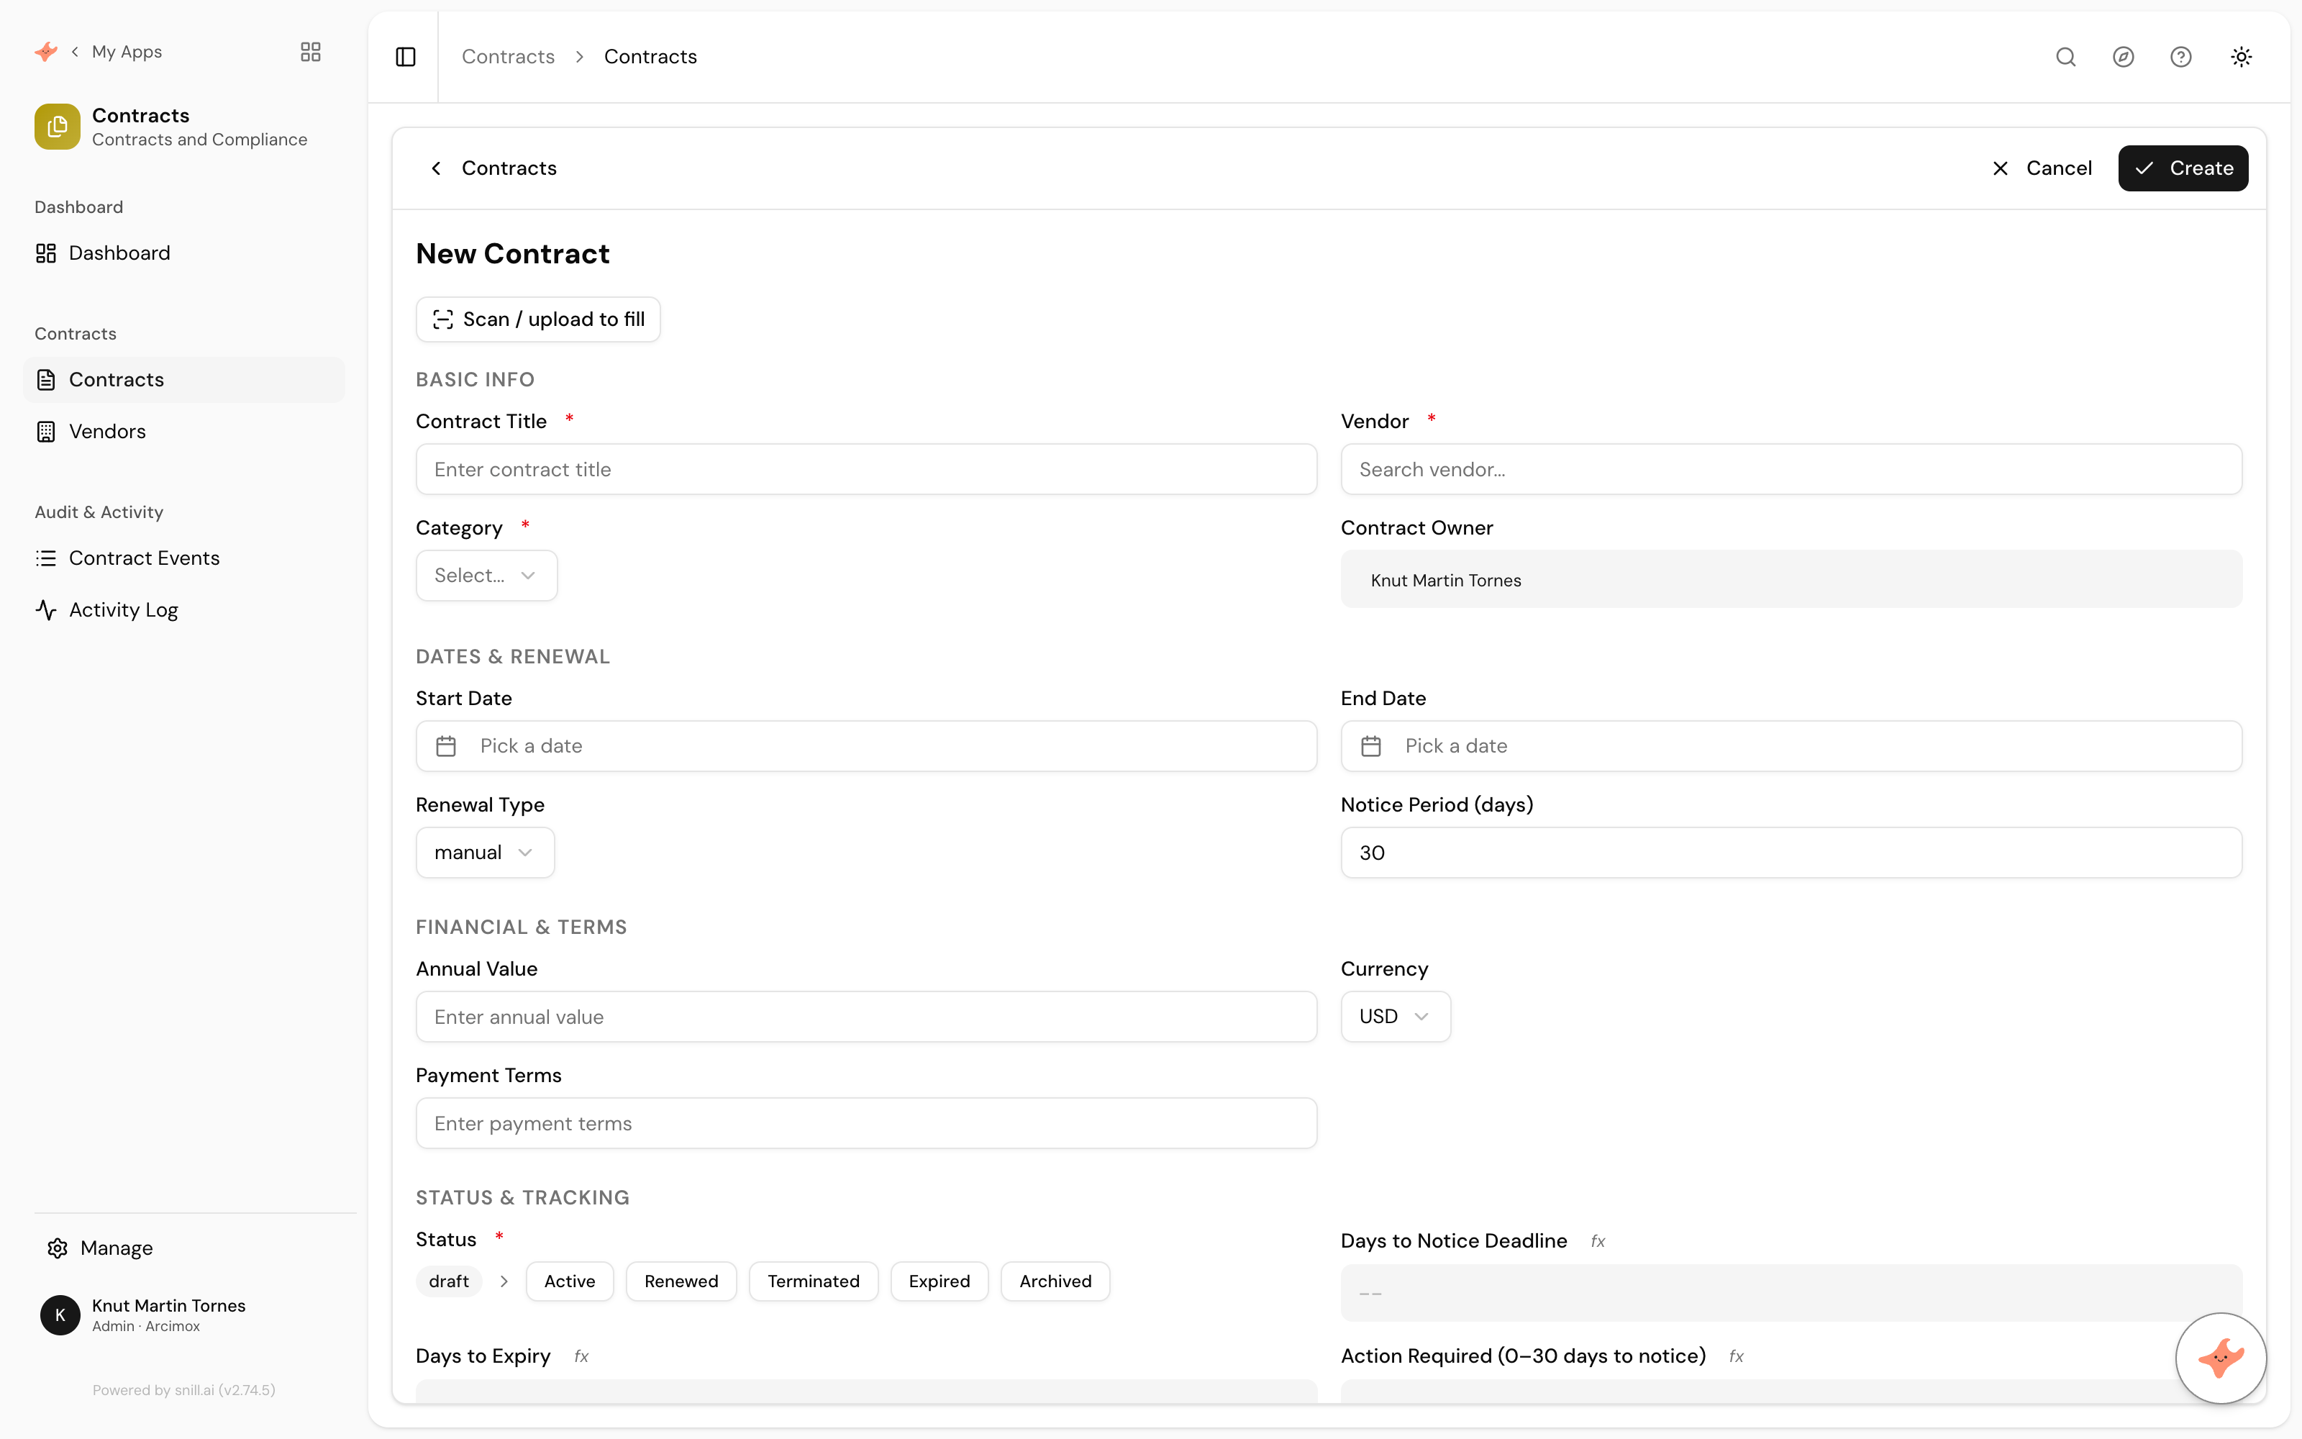Image resolution: width=2302 pixels, height=1439 pixels.
Task: Click the fx icon beside Action Required
Action: pyautogui.click(x=1736, y=1356)
